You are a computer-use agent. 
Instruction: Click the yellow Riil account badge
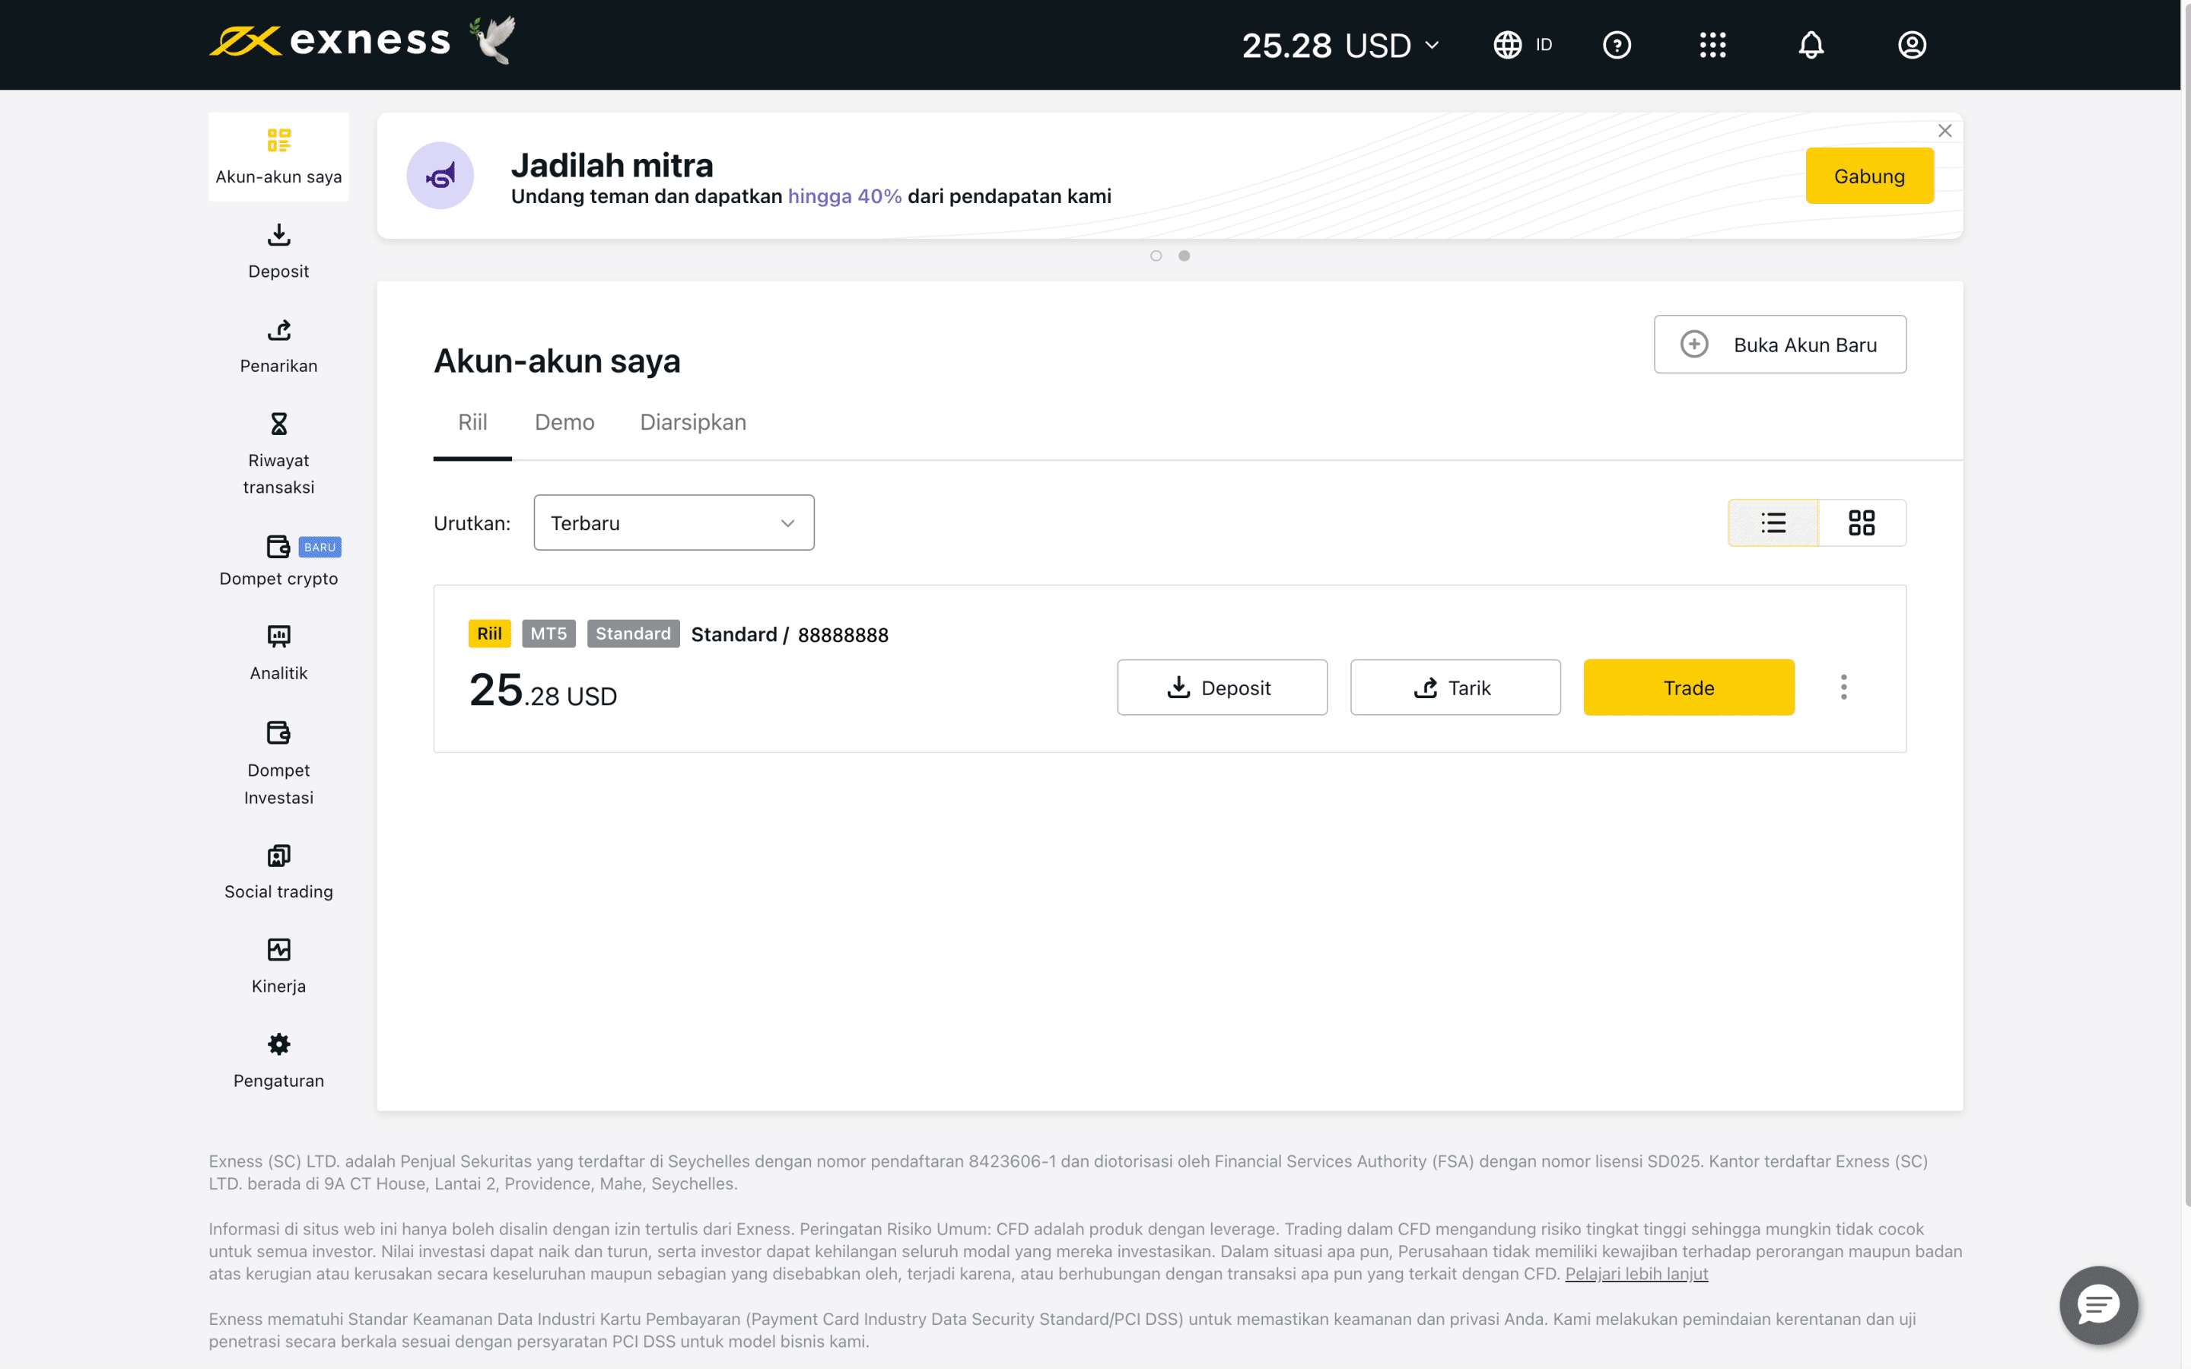click(x=489, y=634)
